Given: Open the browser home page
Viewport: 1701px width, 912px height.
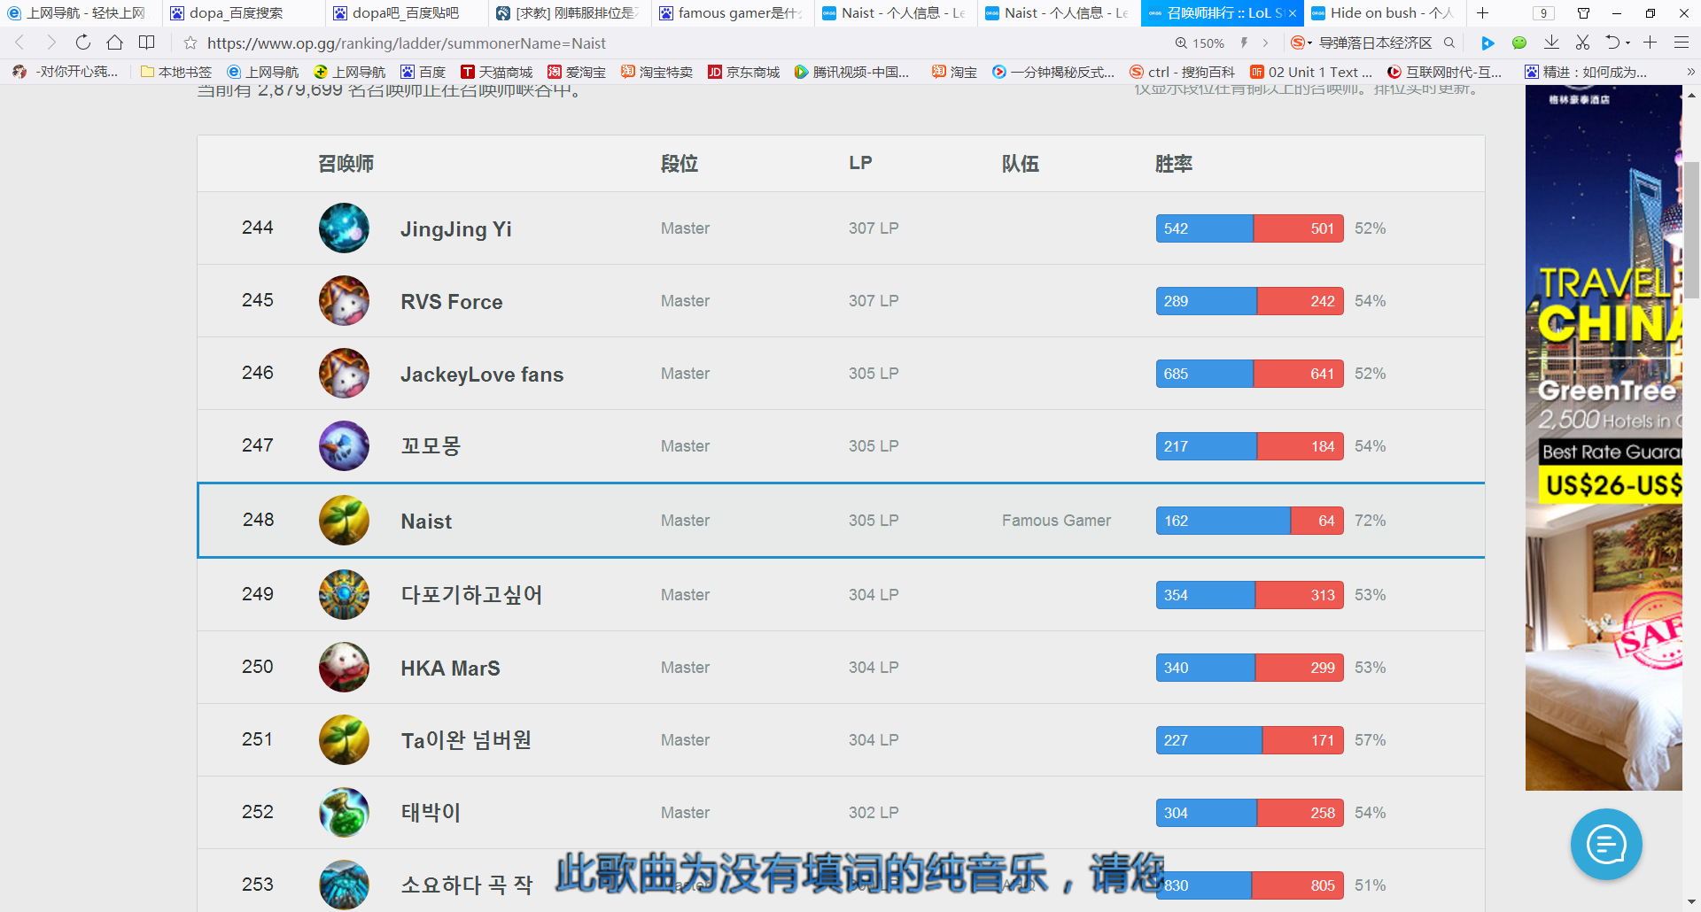Looking at the screenshot, I should (x=114, y=43).
